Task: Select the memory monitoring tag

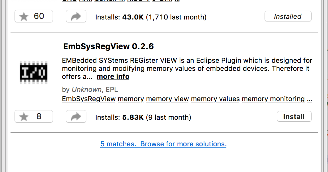Action: coord(273,99)
